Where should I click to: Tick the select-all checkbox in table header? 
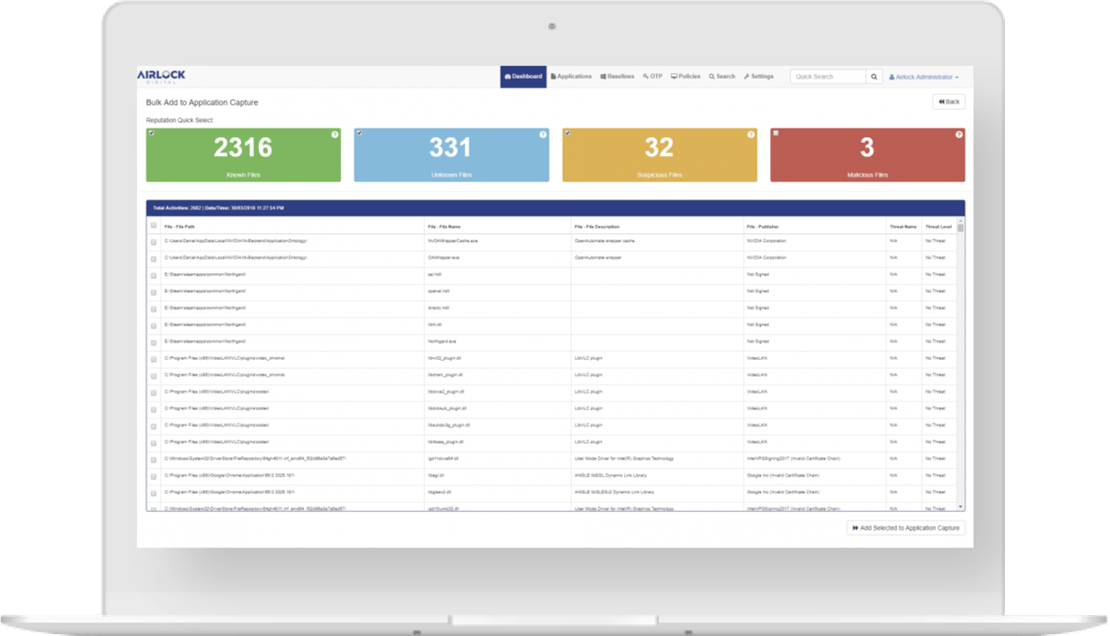click(153, 226)
